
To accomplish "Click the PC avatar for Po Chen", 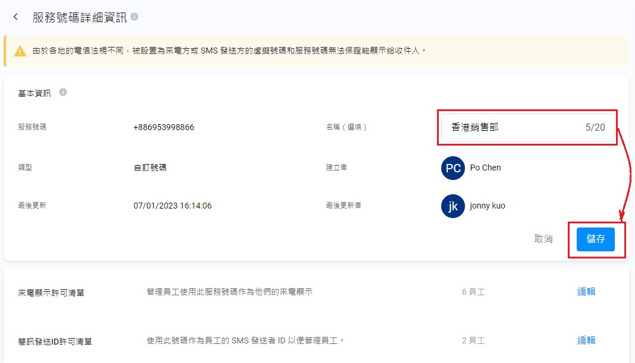I will click(452, 168).
